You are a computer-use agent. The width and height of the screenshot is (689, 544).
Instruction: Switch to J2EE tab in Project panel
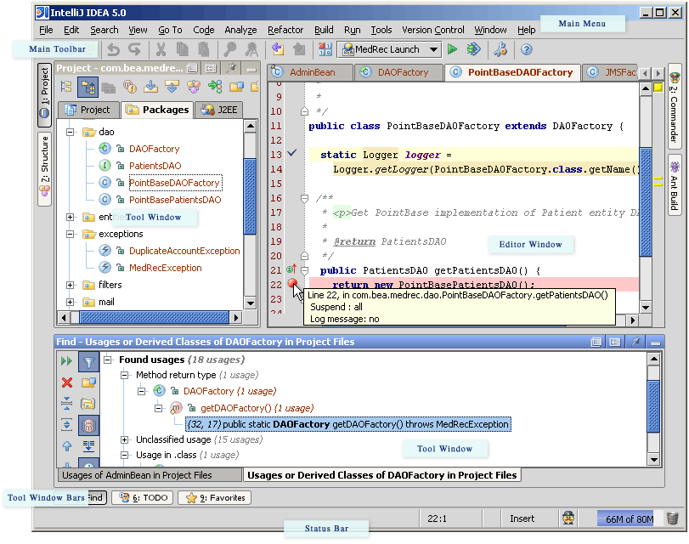click(x=219, y=110)
